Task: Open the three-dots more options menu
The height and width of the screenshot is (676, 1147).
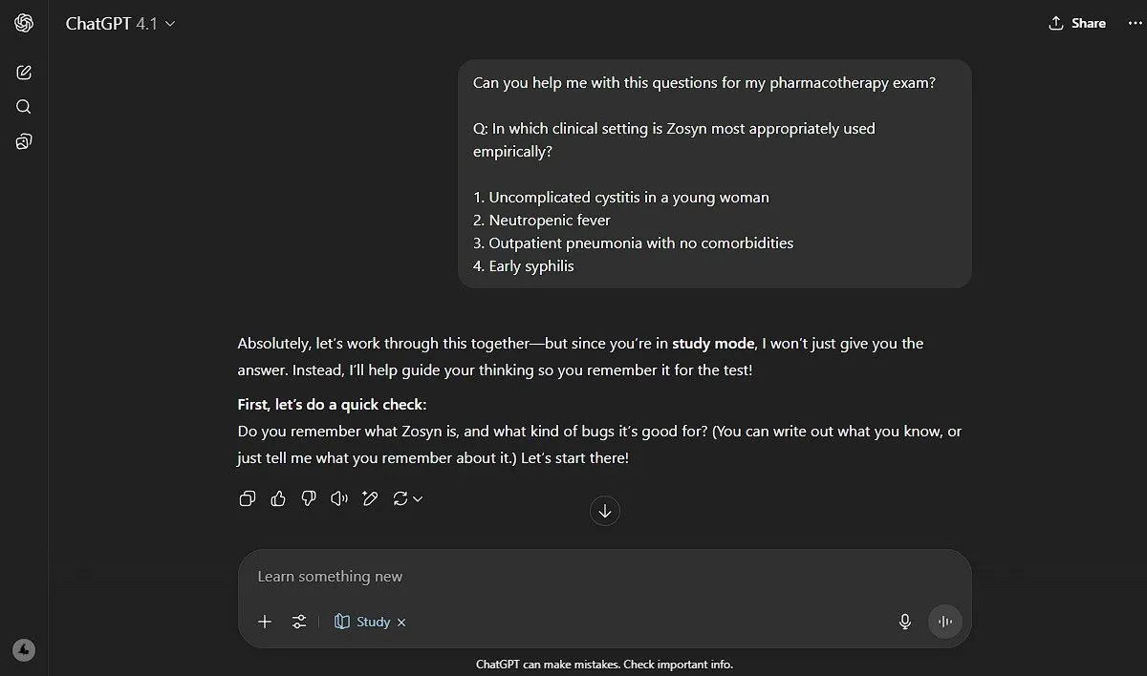Action: click(1135, 24)
